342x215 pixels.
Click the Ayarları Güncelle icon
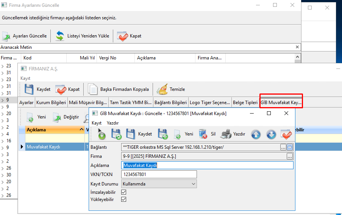(6, 36)
